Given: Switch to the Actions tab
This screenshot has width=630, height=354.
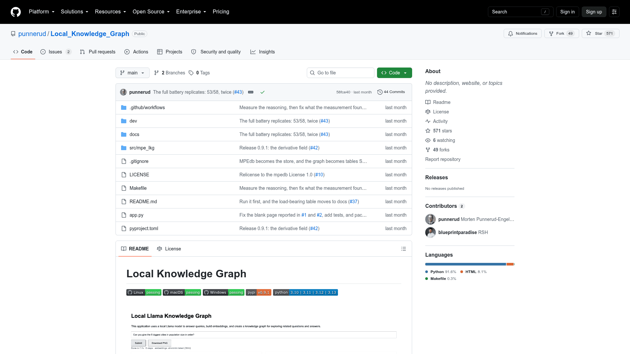Looking at the screenshot, I should (x=136, y=52).
